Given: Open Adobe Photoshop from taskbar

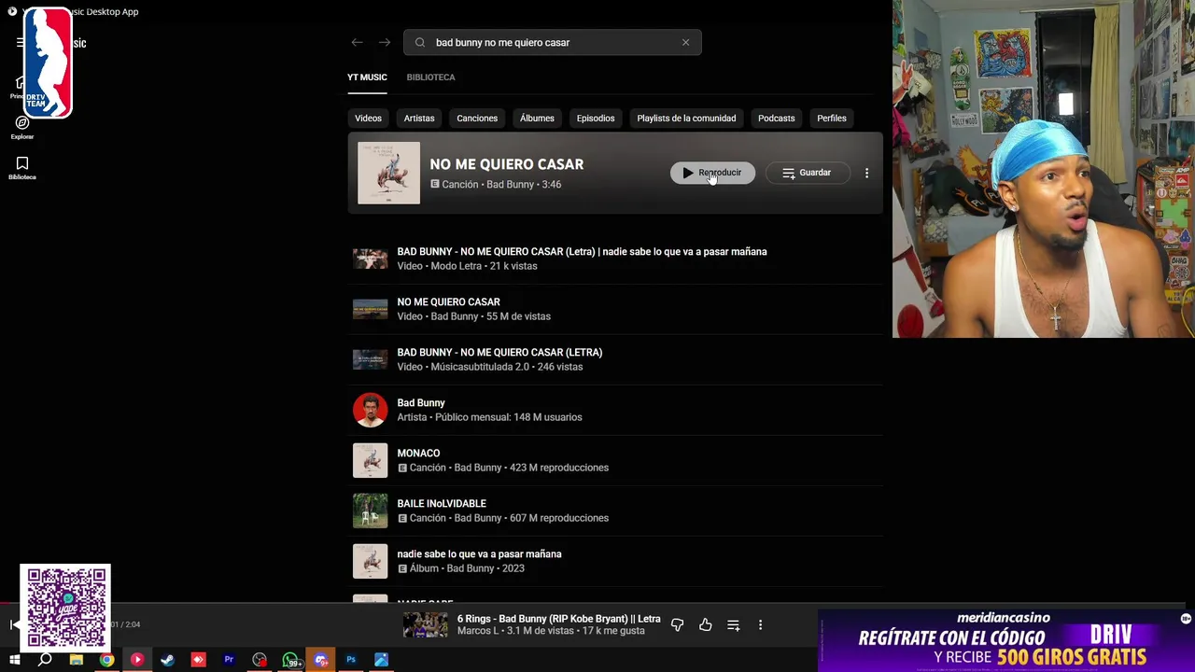Looking at the screenshot, I should [351, 660].
